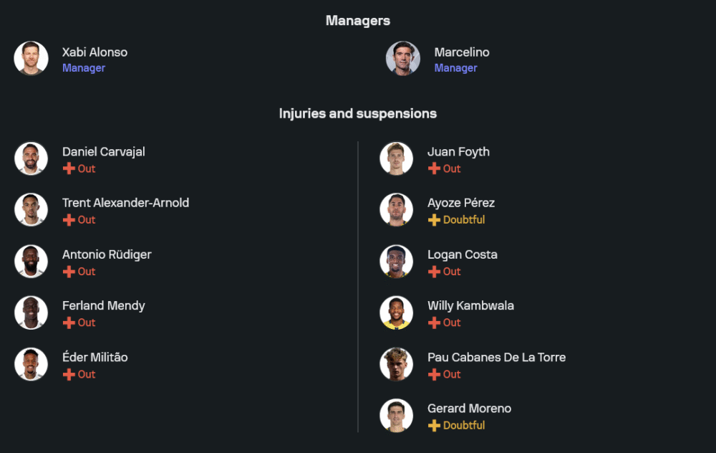Click the Xabi Alonso name link

tap(95, 52)
